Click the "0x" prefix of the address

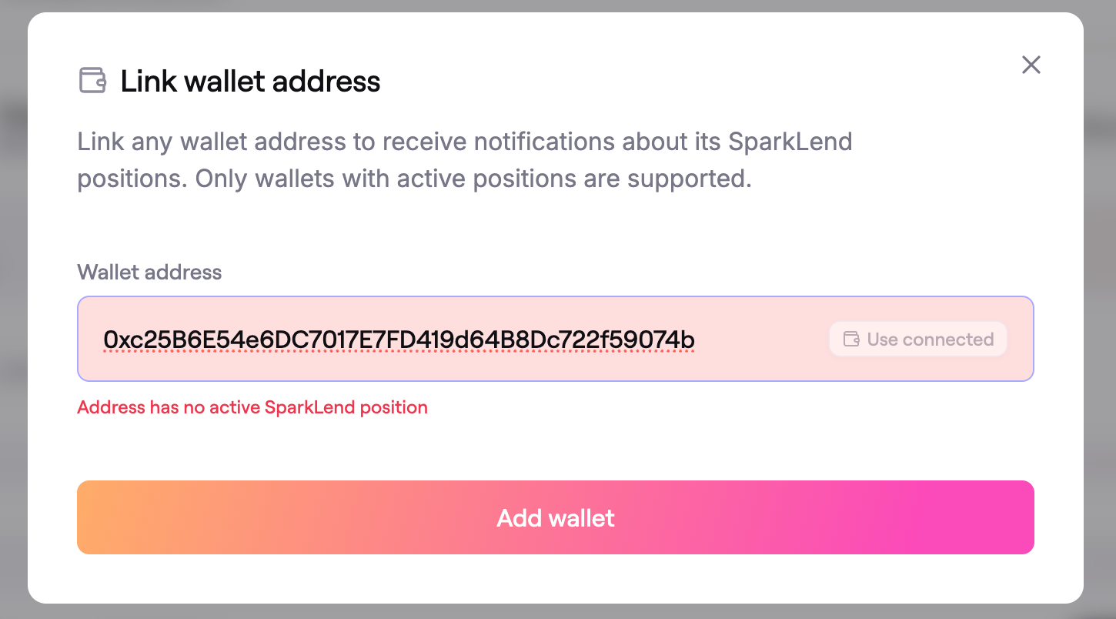(112, 340)
